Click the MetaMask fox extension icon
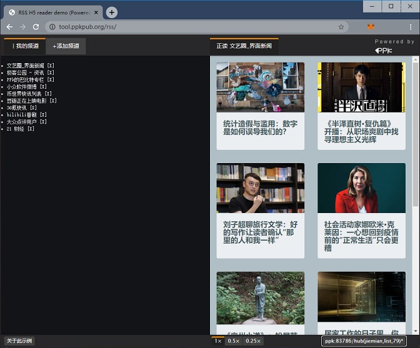 point(371,27)
